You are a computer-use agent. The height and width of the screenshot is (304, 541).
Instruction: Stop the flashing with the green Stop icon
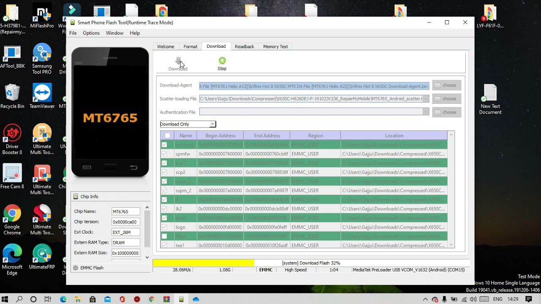pyautogui.click(x=222, y=61)
